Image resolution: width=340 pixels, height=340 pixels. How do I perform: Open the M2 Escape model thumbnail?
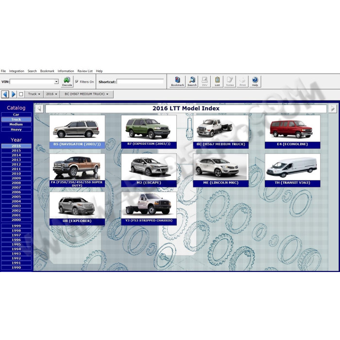(x=149, y=170)
